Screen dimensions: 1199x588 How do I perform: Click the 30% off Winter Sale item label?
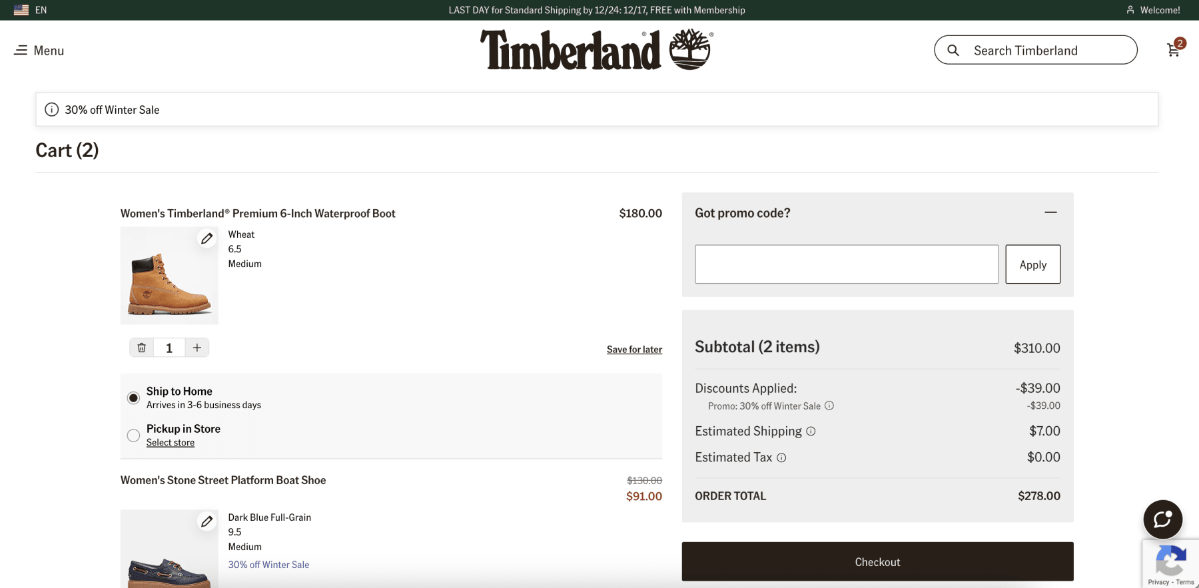coord(268,565)
